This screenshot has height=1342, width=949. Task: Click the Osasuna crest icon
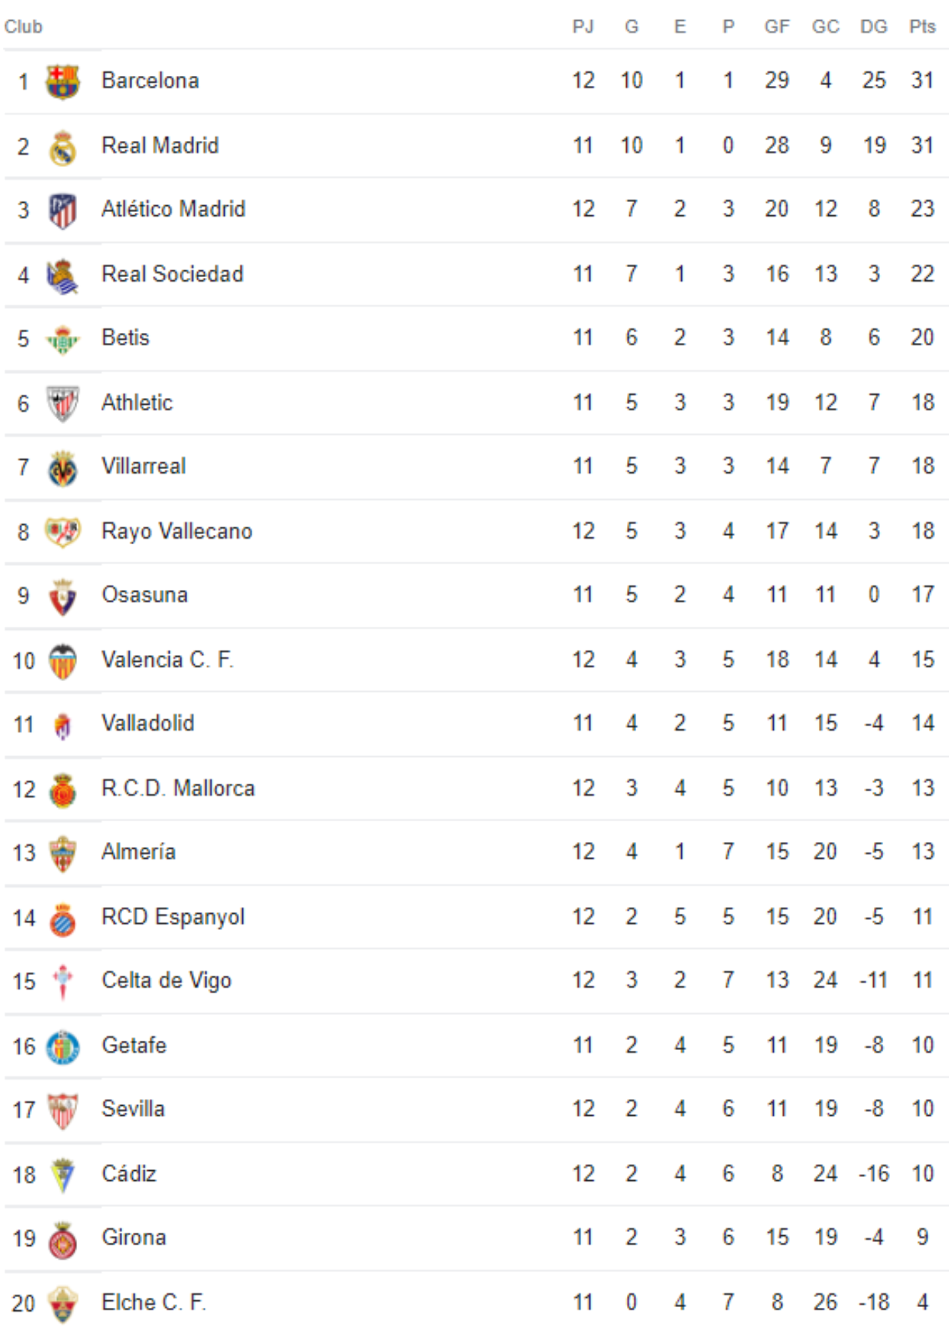(62, 597)
